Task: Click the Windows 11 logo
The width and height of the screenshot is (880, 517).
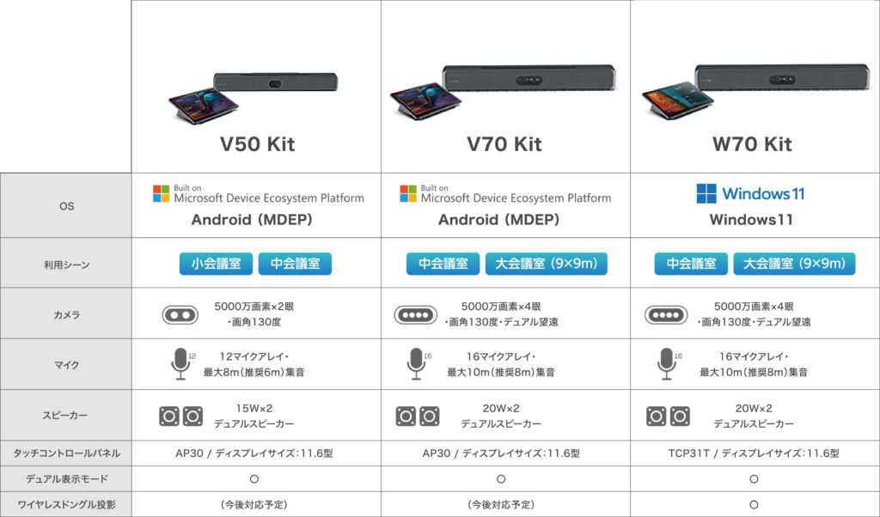Action: click(x=706, y=193)
